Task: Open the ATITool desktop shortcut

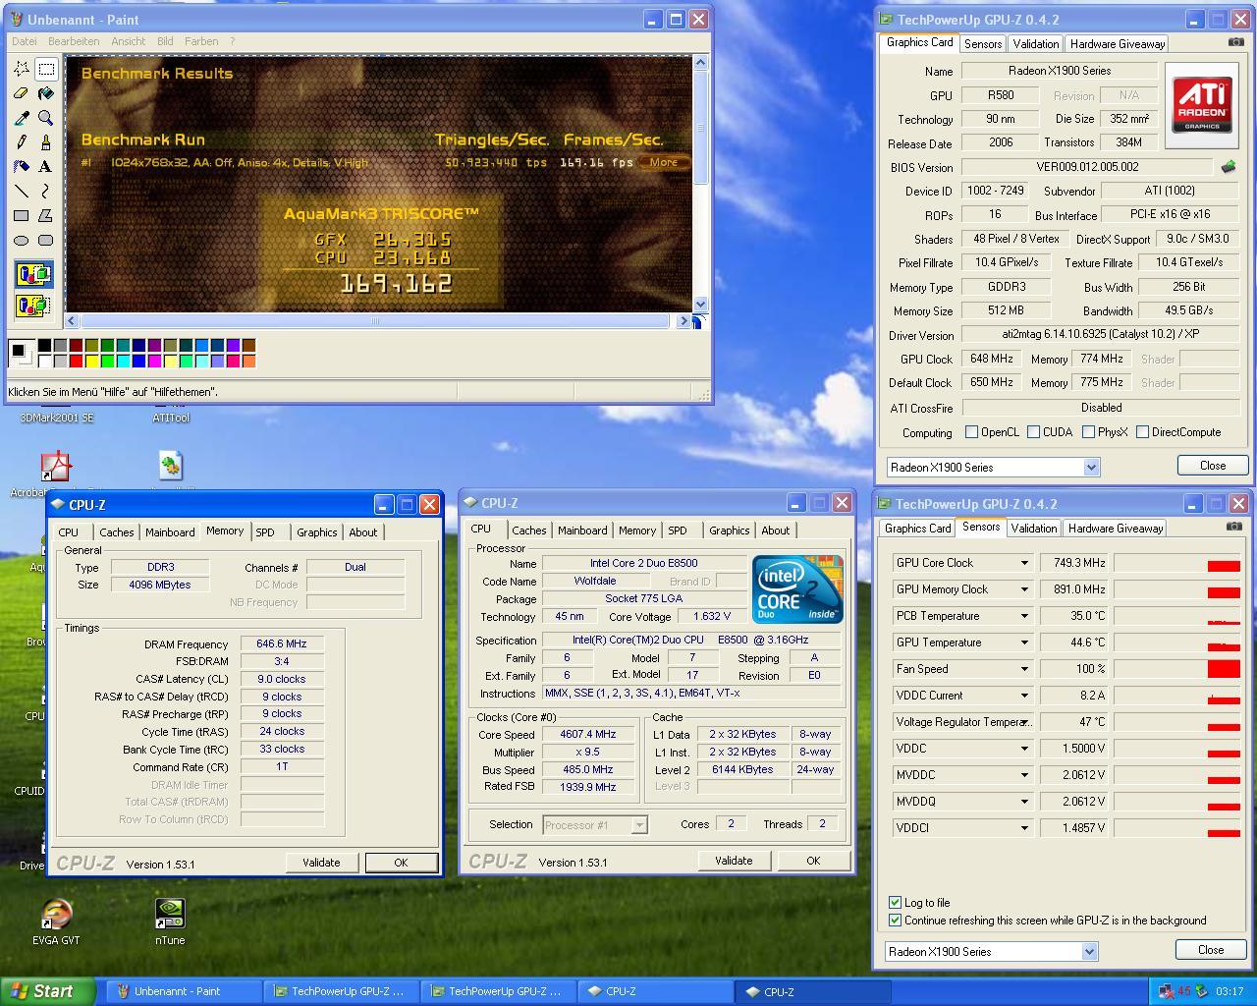Action: pyautogui.click(x=170, y=418)
